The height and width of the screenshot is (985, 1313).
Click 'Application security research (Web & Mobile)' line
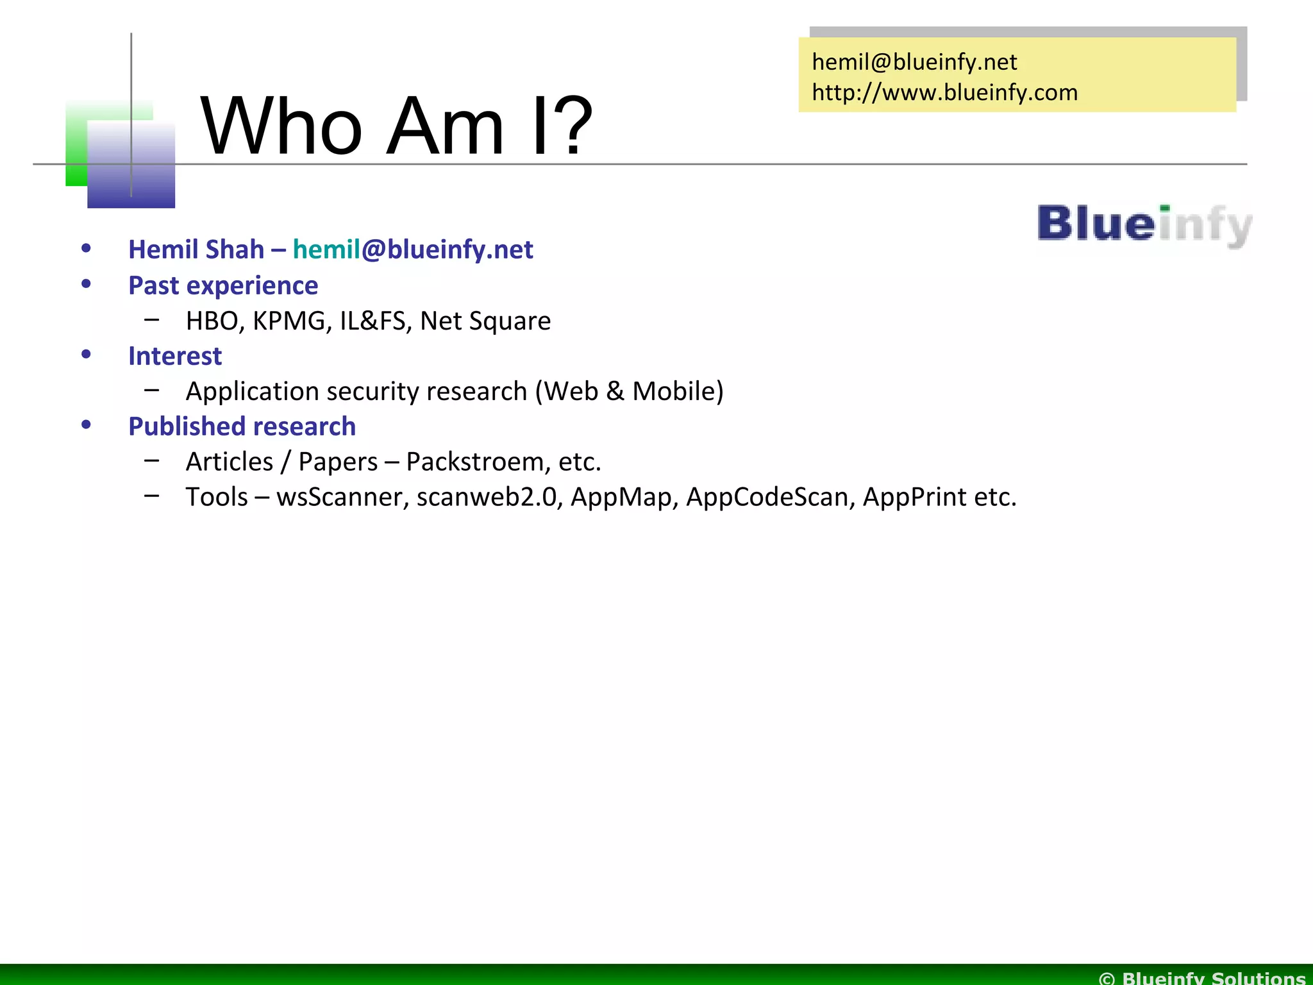[x=455, y=391]
